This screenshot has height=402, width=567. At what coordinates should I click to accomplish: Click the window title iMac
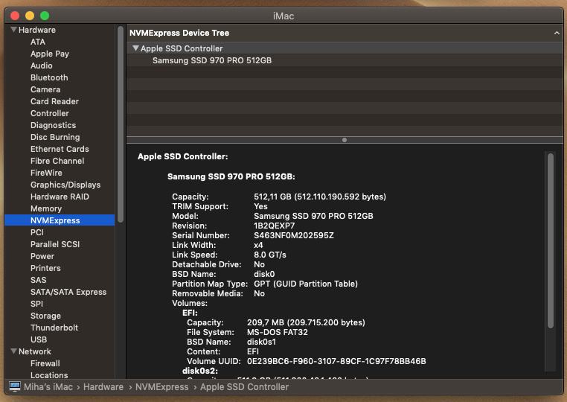pos(283,16)
